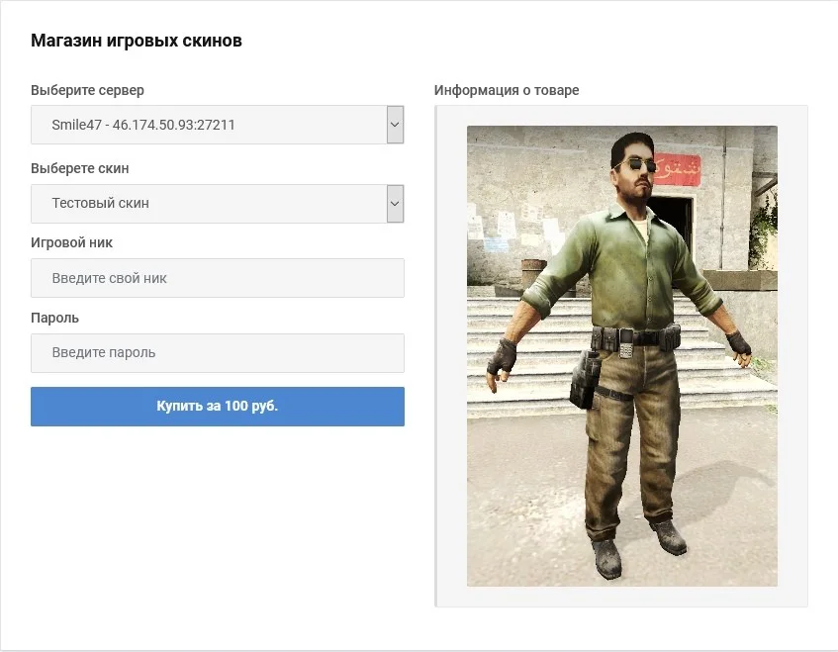Image resolution: width=838 pixels, height=652 pixels.
Task: Click the Выберете скин label
Action: pos(79,168)
